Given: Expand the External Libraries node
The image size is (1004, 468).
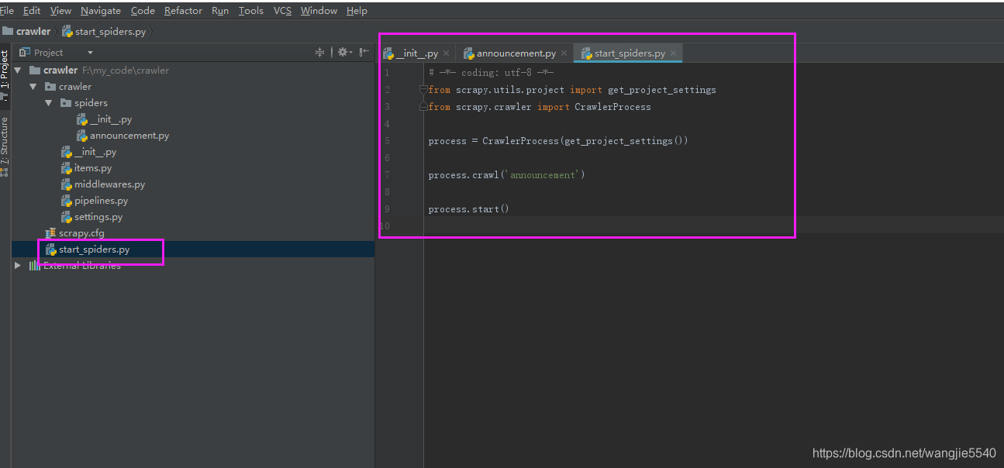Looking at the screenshot, I should click(18, 266).
